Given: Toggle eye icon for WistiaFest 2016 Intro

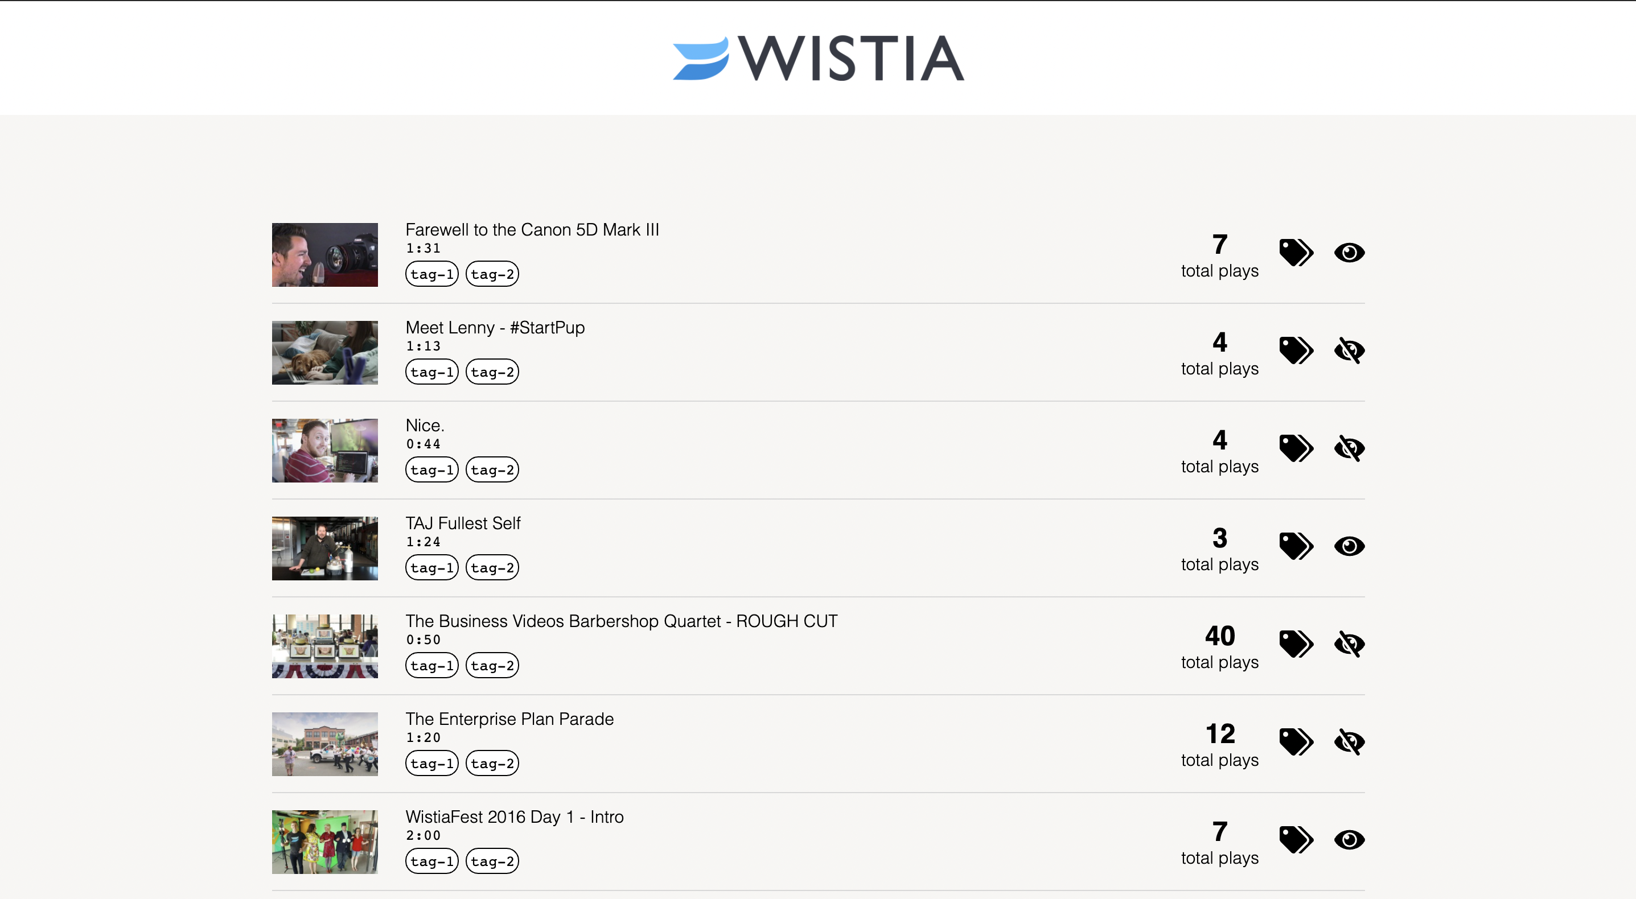Looking at the screenshot, I should tap(1349, 839).
